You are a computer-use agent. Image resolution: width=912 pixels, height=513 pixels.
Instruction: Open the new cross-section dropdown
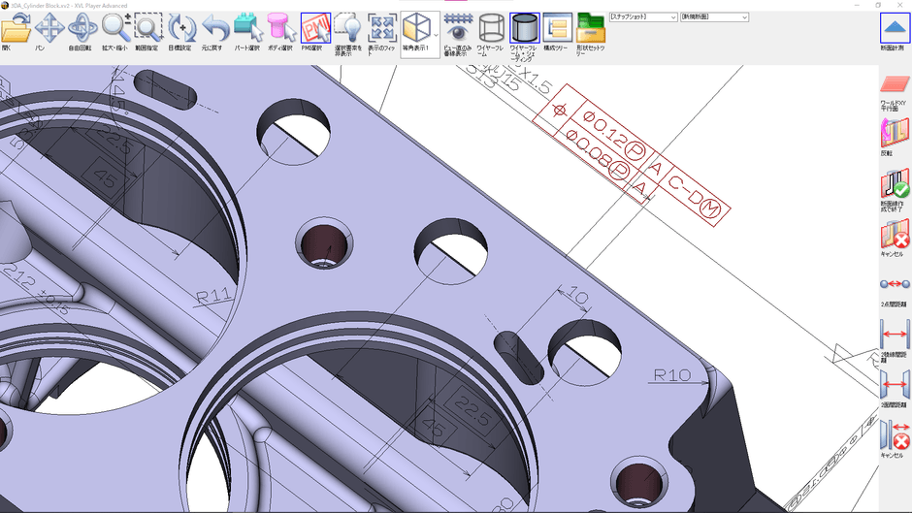713,16
